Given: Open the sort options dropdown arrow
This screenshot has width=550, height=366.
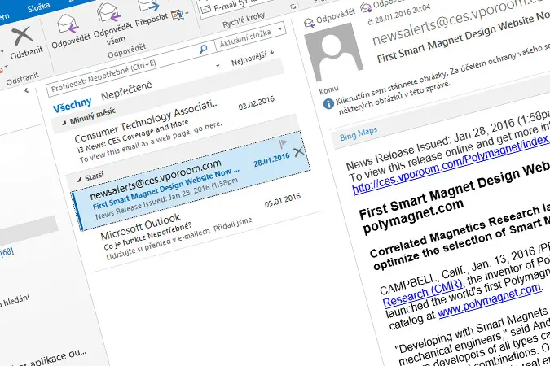Looking at the screenshot, I should pyautogui.click(x=218, y=66).
